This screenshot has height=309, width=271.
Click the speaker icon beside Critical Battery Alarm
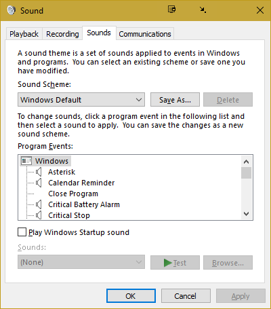pos(39,204)
